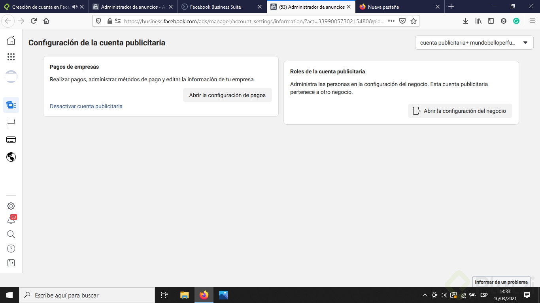
Task: Reload the page with Firefox refresh button
Action: [34, 21]
